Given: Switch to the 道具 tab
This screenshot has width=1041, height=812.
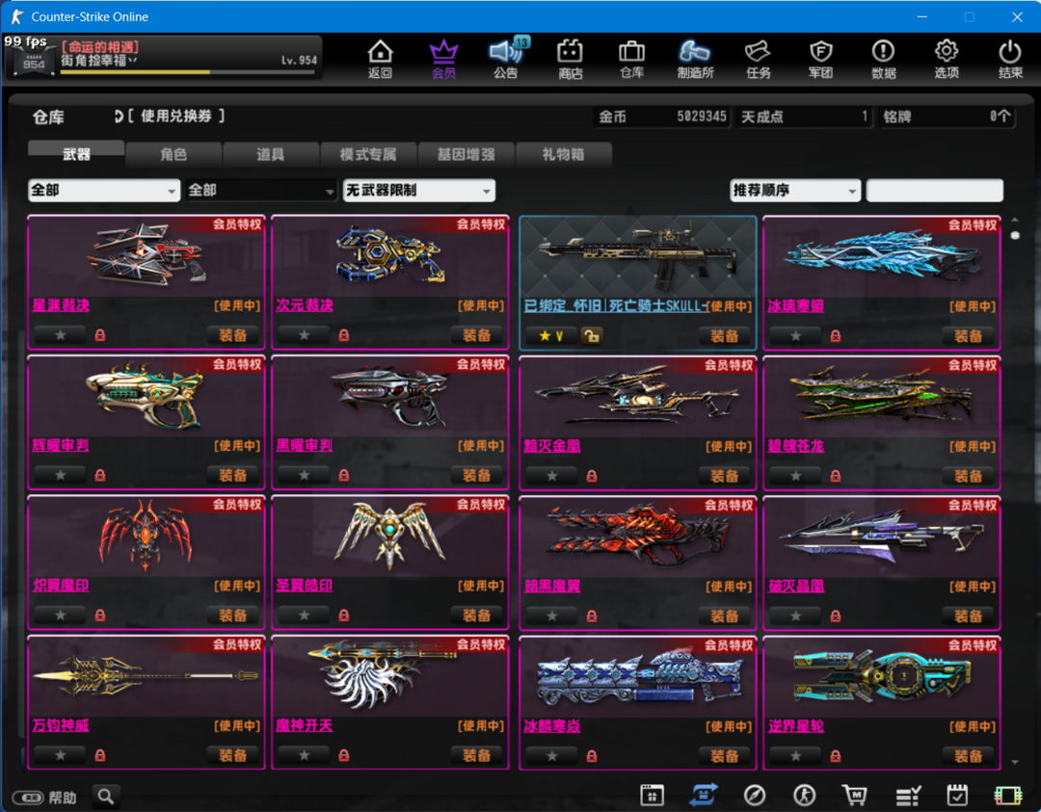Looking at the screenshot, I should (x=270, y=154).
